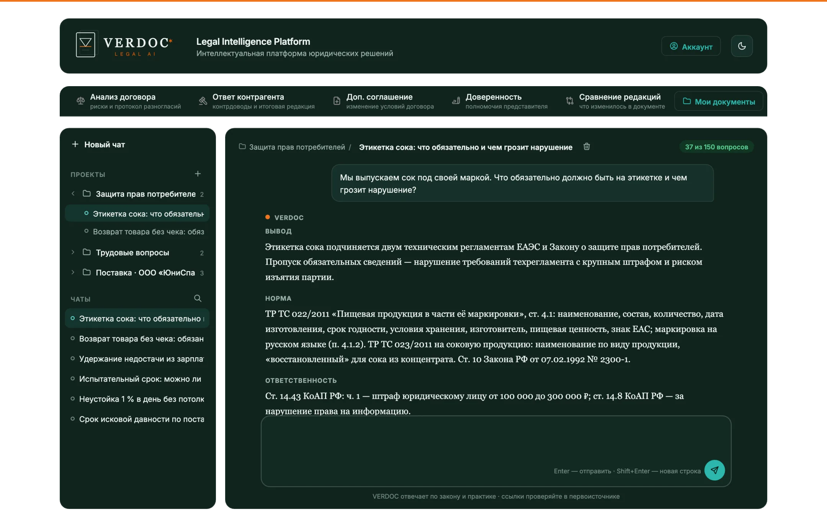Select Возврат товара без чека under project
The height and width of the screenshot is (517, 827).
point(138,231)
